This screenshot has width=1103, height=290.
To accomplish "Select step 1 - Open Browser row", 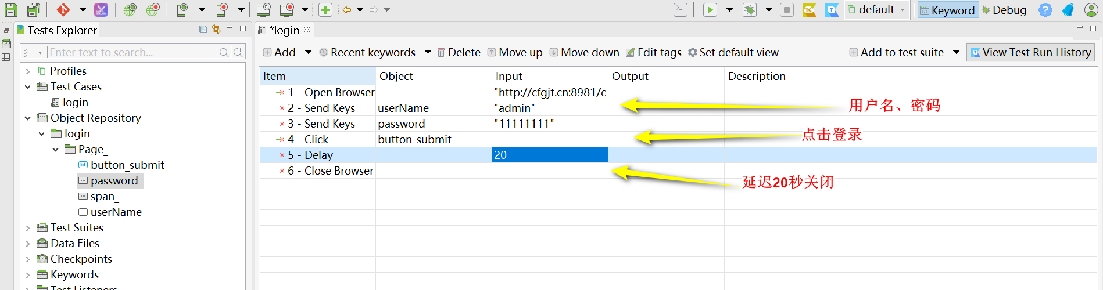I will click(x=678, y=92).
